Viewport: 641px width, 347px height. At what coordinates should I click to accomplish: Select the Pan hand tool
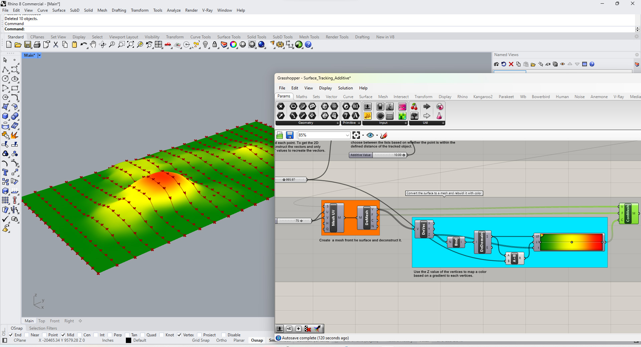[93, 45]
